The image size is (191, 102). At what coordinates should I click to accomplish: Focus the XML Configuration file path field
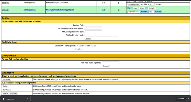click(93, 32)
